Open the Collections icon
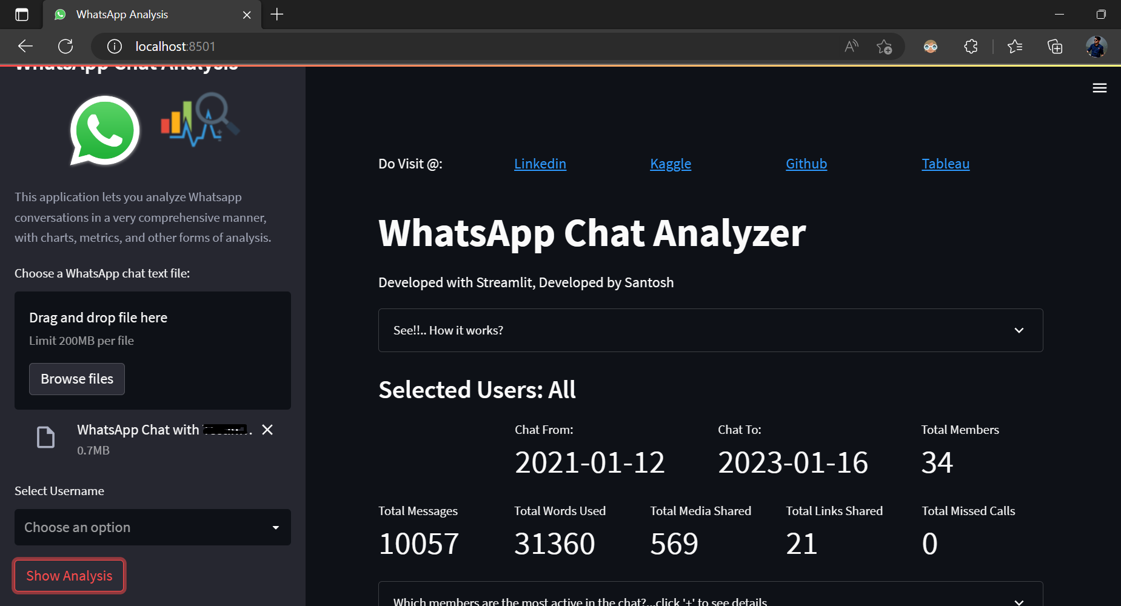Screen dimensions: 1121x606 pyautogui.click(x=1055, y=46)
